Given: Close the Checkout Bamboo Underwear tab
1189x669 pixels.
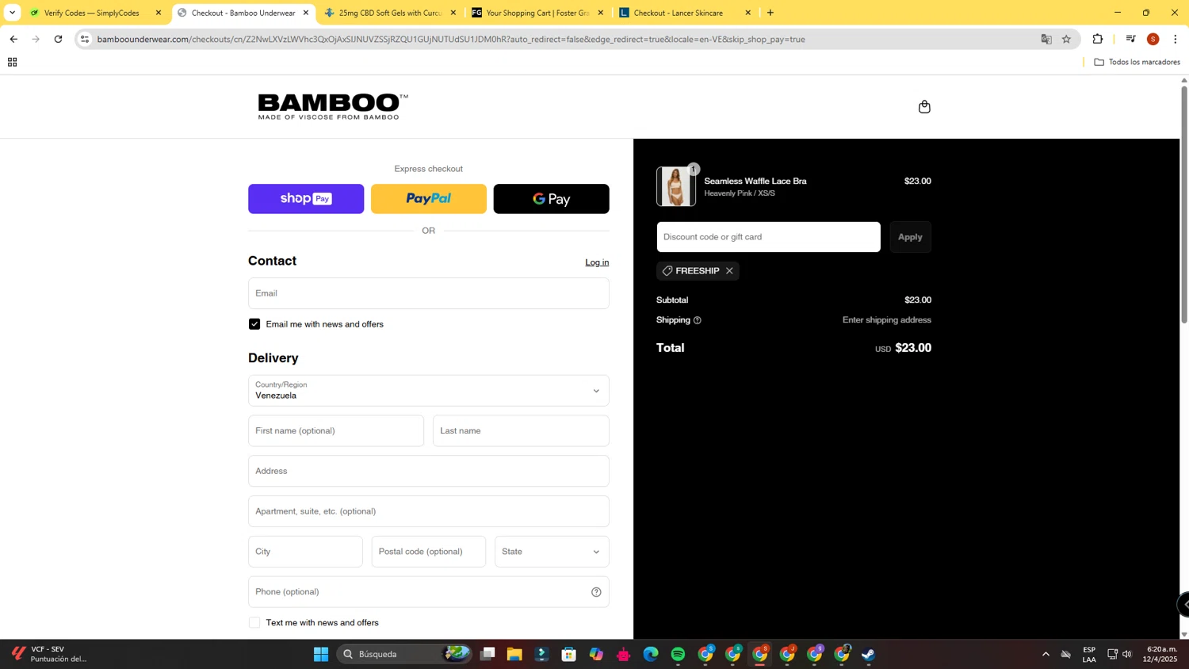Looking at the screenshot, I should tap(306, 13).
